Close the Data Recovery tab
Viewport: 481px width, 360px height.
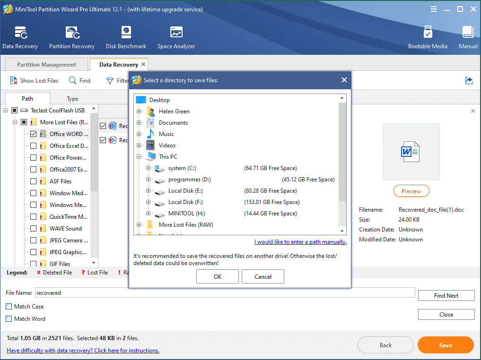point(143,64)
